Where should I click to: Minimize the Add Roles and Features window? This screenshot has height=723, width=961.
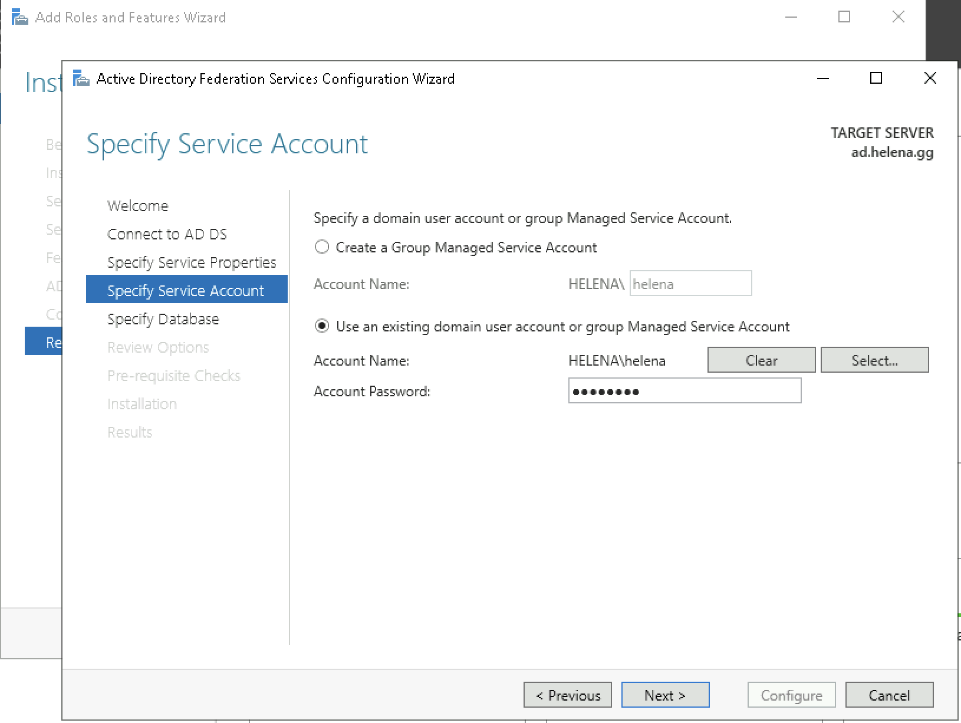[791, 17]
